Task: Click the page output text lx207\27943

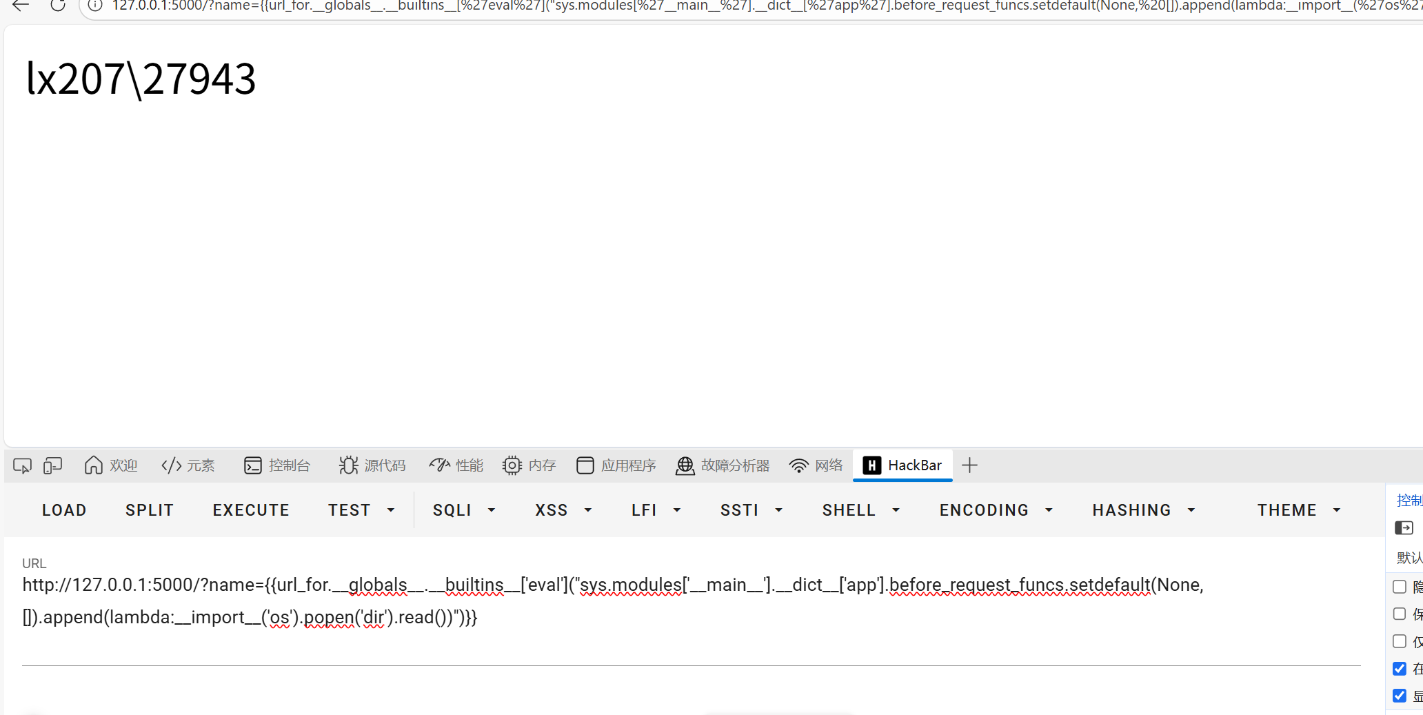Action: pyautogui.click(x=141, y=79)
